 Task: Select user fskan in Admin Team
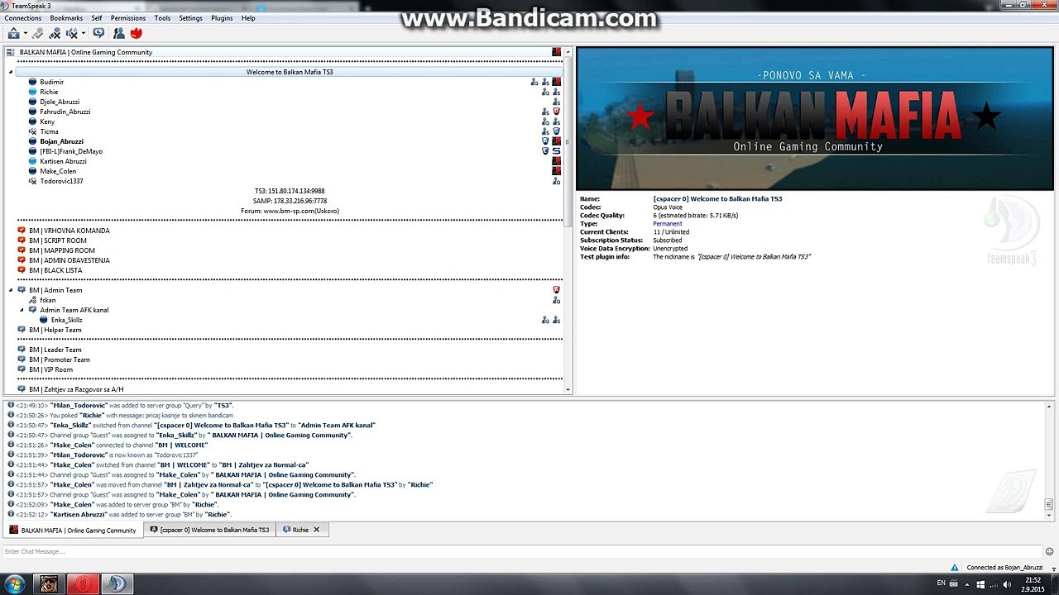pyautogui.click(x=47, y=300)
